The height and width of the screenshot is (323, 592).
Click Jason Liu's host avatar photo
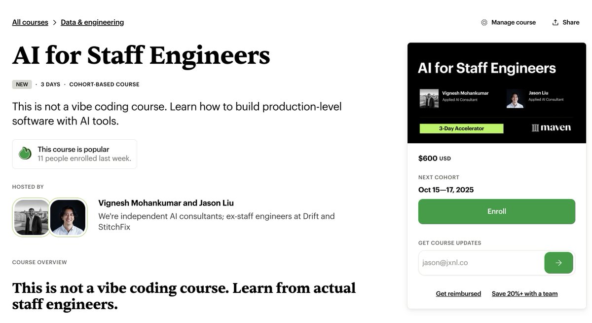click(68, 217)
